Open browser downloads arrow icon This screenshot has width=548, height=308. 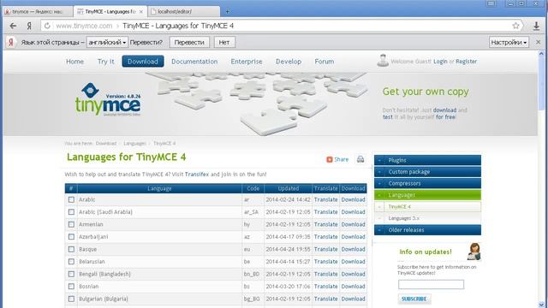(536, 26)
